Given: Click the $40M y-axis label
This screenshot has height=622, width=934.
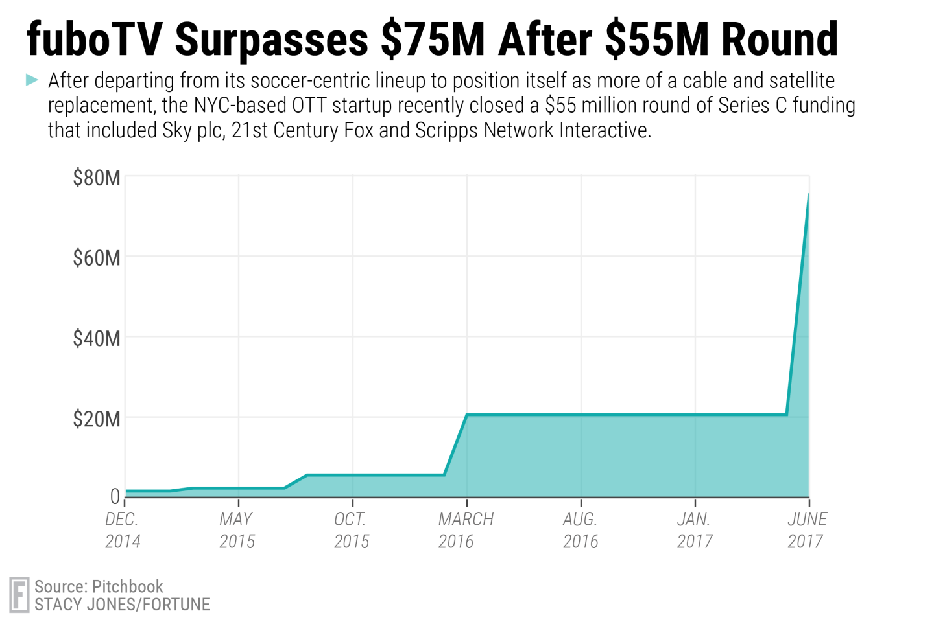Looking at the screenshot, I should (x=97, y=338).
